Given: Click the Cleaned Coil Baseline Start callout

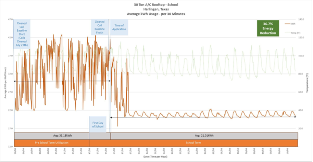Looking at the screenshot, I should click(22, 34).
